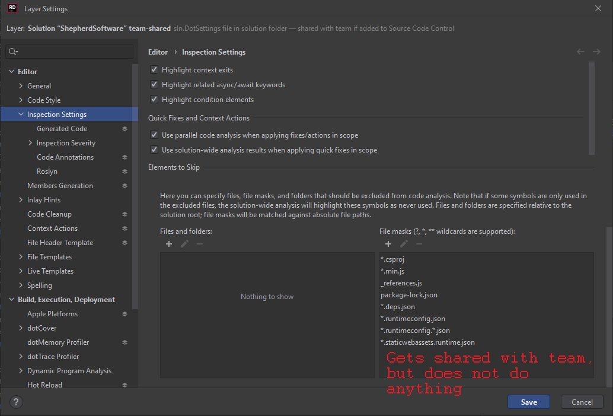Click the layer icon beside Roslyn

pyautogui.click(x=124, y=172)
